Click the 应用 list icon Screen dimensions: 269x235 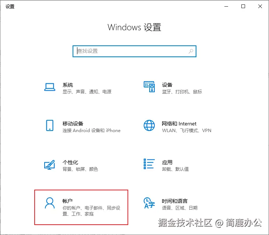149,164
